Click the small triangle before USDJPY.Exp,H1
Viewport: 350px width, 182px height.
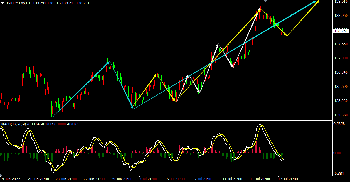tap(3, 3)
